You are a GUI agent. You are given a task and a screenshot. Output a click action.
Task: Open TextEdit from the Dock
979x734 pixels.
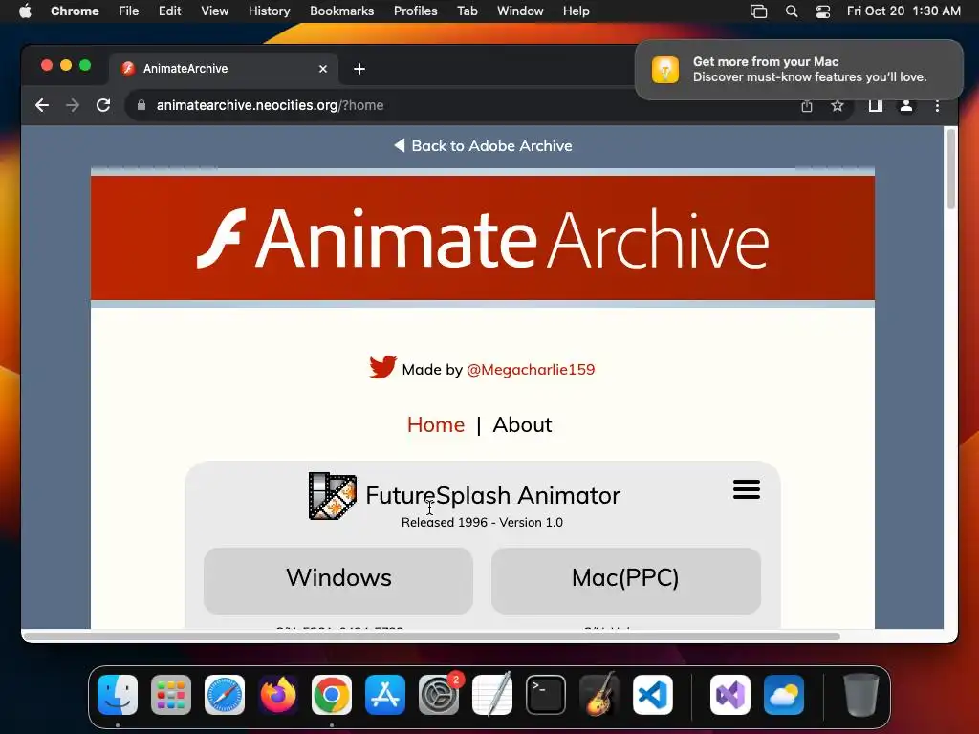pyautogui.click(x=492, y=695)
